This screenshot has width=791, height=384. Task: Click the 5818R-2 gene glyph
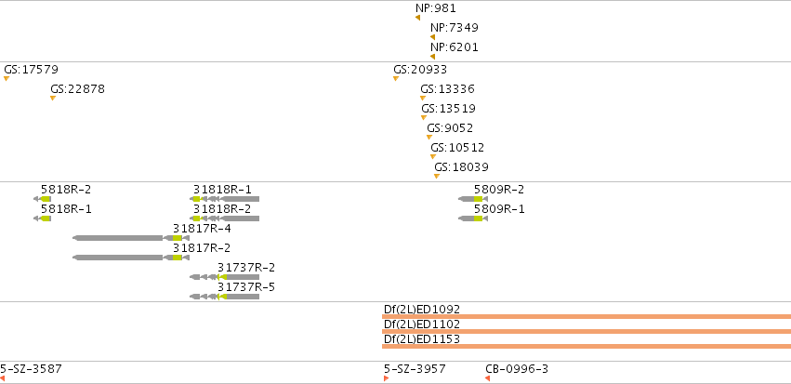pos(43,199)
